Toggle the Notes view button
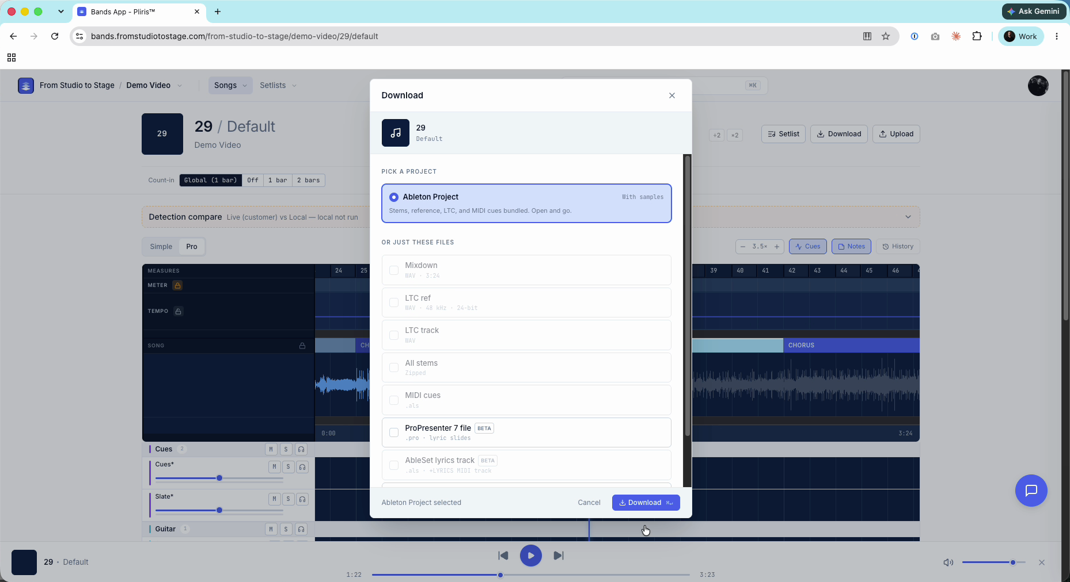Image resolution: width=1070 pixels, height=582 pixels. [x=851, y=247]
